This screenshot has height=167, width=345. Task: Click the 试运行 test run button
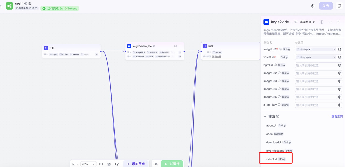[x=172, y=164]
